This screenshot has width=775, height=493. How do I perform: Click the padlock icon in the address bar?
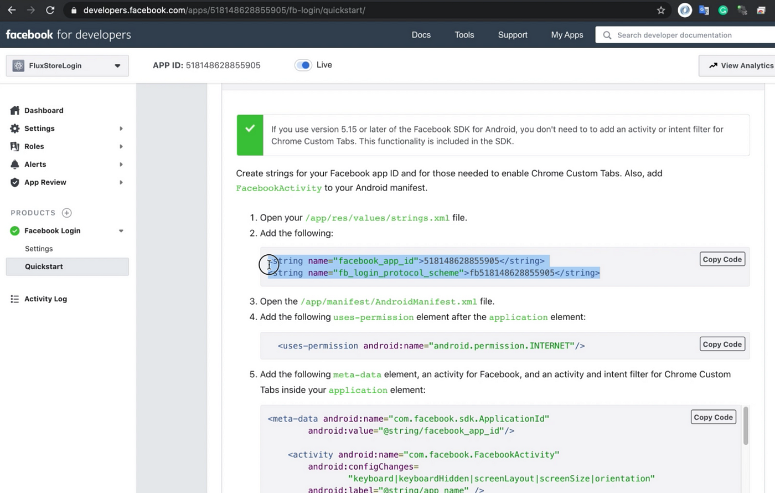[x=74, y=10]
